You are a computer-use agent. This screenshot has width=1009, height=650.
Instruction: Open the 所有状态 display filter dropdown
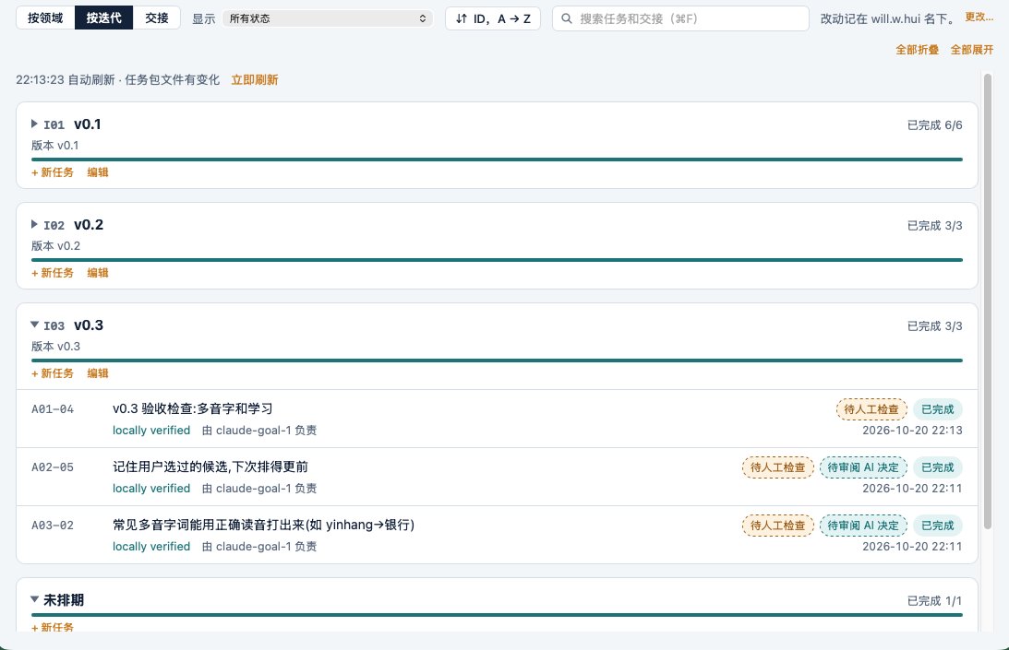tap(328, 18)
